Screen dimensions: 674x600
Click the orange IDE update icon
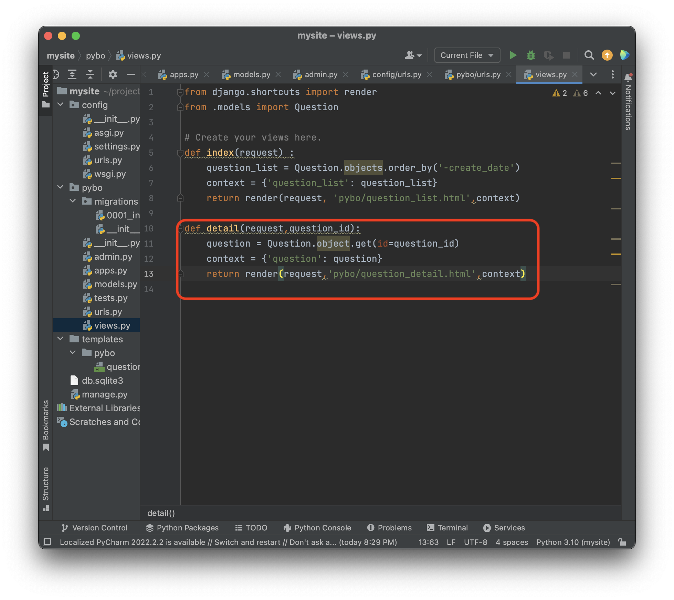point(607,55)
